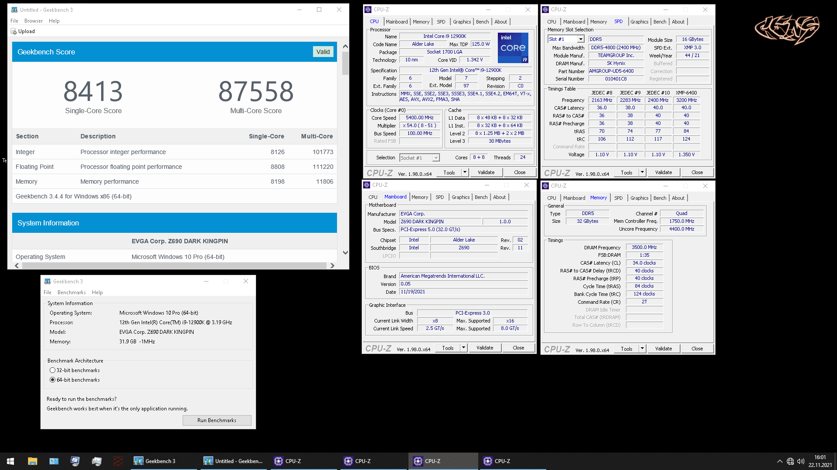Select 32-bit benchmarks radio button

point(53,370)
